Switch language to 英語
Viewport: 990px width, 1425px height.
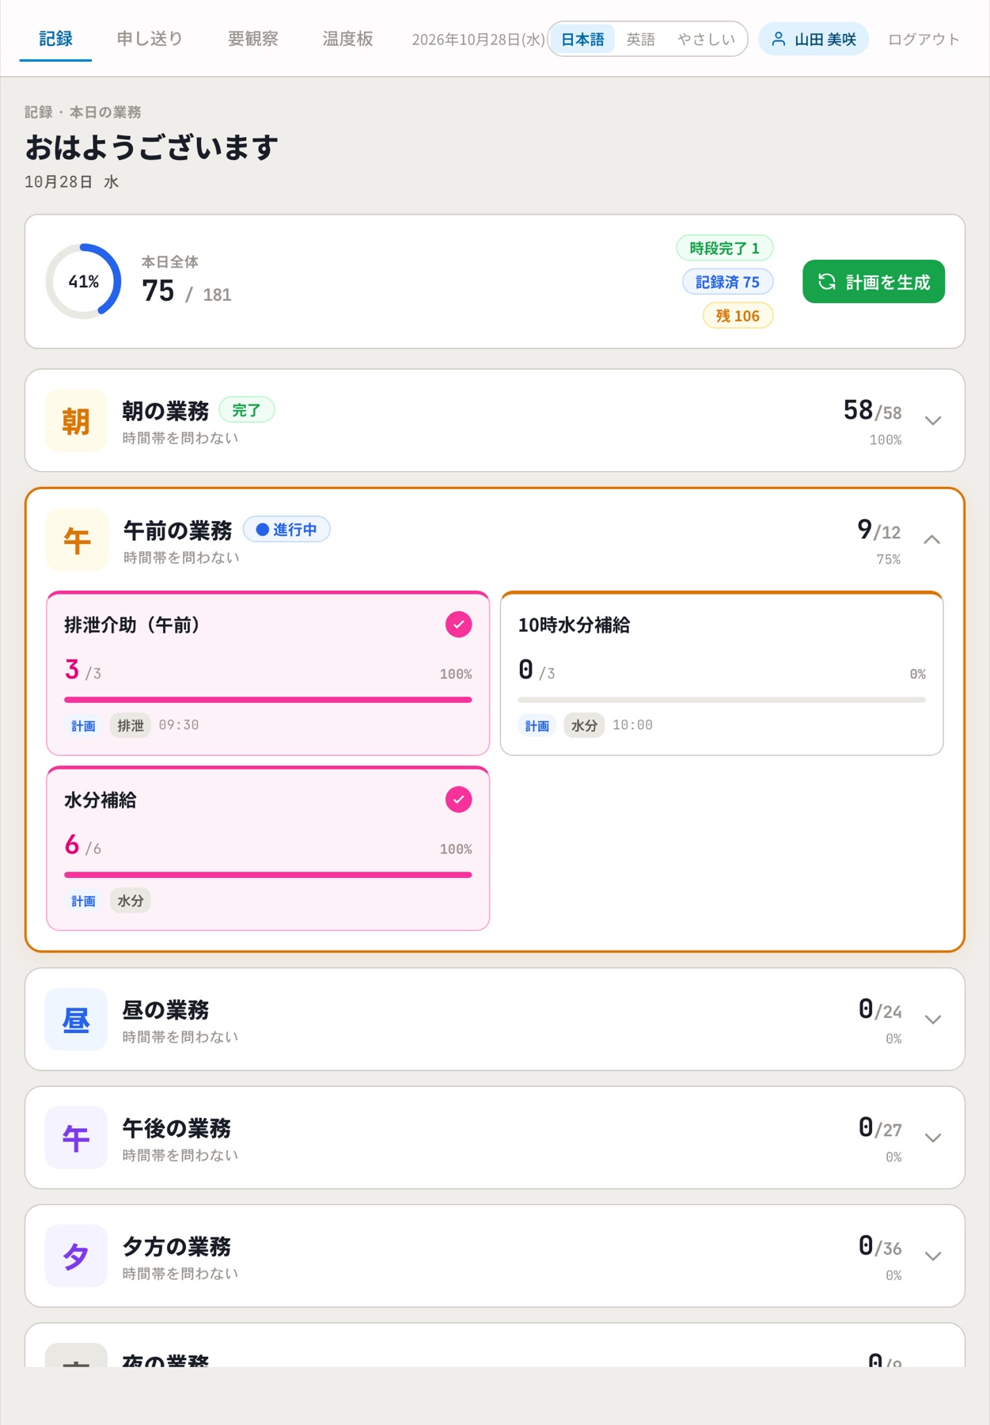640,39
